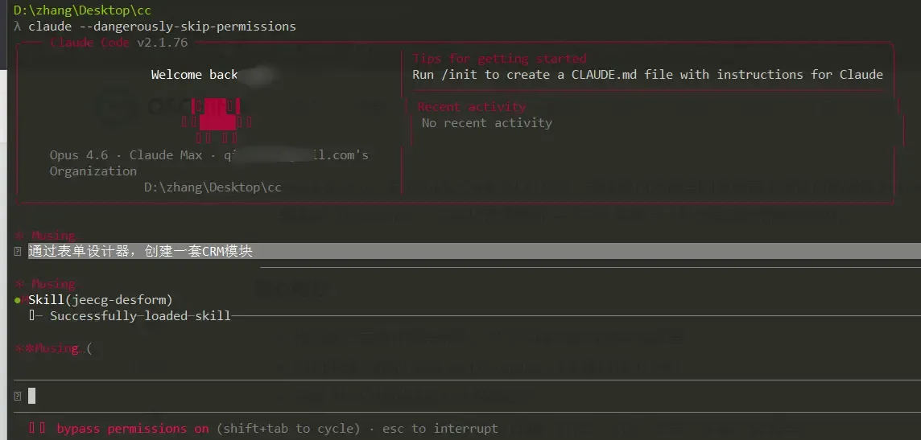921x440 pixels.
Task: Click the Run /init tip text
Action: (647, 75)
